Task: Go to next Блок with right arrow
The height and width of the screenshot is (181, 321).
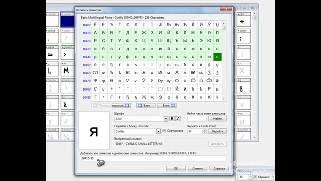Action: 167,105
